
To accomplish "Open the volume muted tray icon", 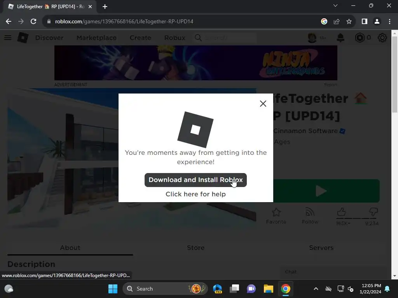I will pyautogui.click(x=351, y=289).
